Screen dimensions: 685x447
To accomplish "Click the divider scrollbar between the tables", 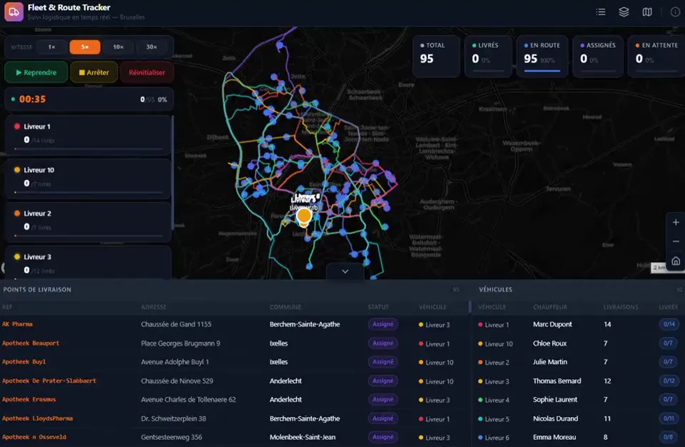I will [x=470, y=307].
